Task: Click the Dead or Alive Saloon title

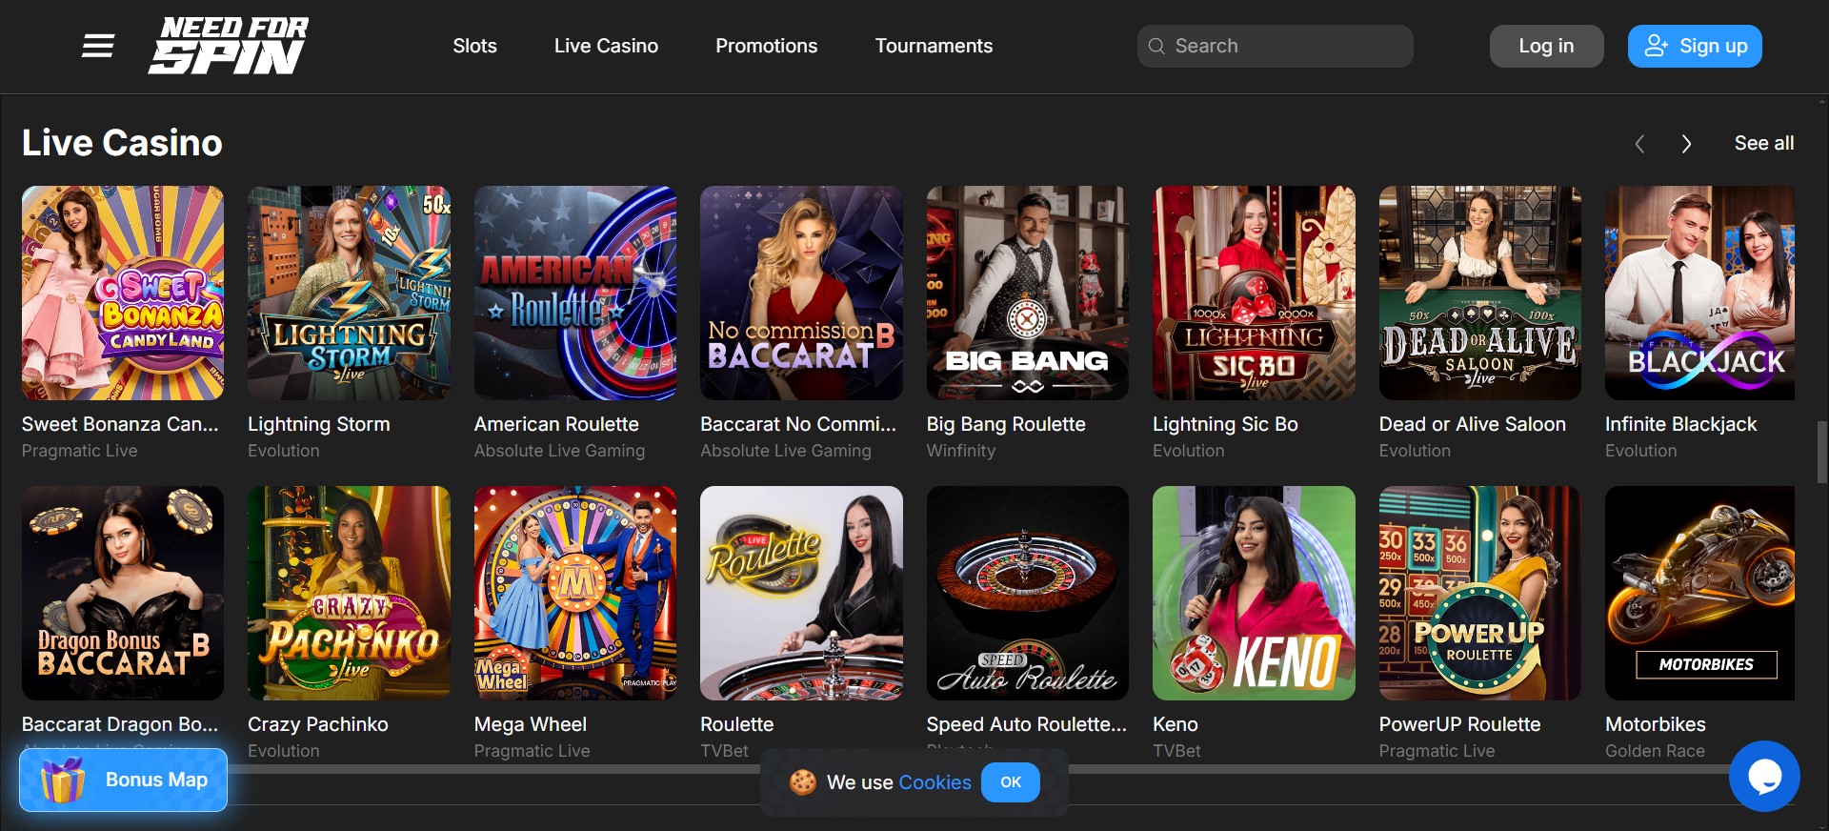Action: (x=1473, y=424)
